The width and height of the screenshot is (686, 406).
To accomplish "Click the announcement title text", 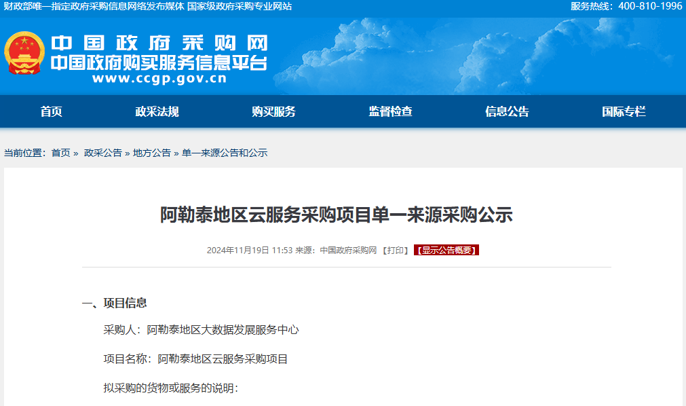I will tap(336, 213).
